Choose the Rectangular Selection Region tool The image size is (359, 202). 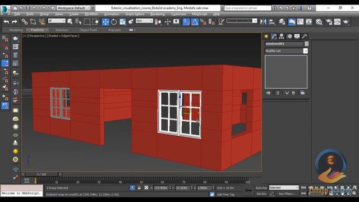pyautogui.click(x=87, y=22)
